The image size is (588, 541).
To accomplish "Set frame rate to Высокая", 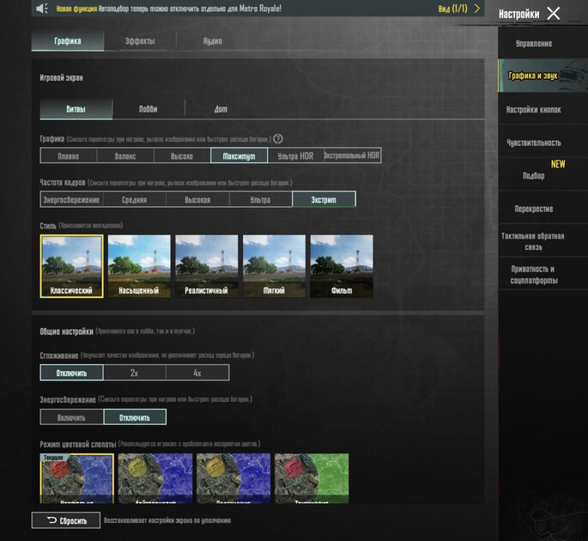I will (197, 199).
